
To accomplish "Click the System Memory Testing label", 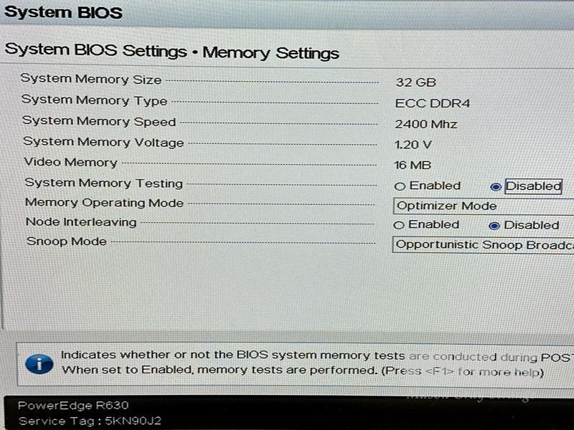I will 103,183.
